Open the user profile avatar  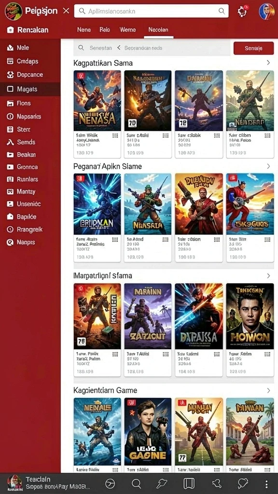pos(266,12)
